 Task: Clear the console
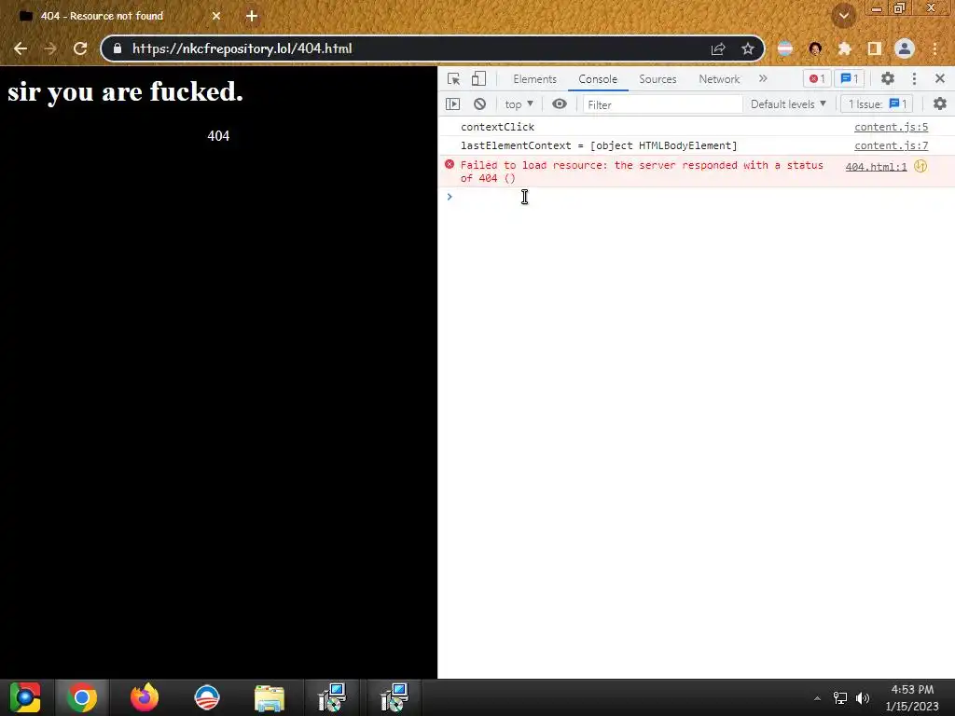(480, 104)
